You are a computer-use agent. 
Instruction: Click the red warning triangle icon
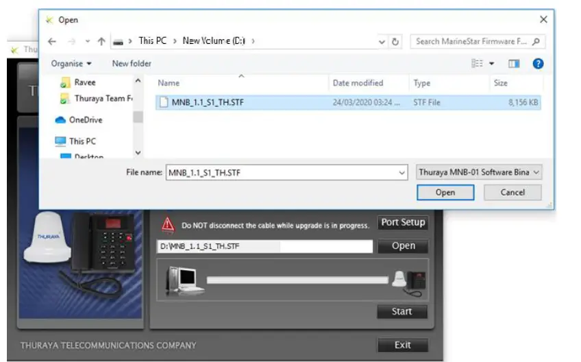point(169,225)
